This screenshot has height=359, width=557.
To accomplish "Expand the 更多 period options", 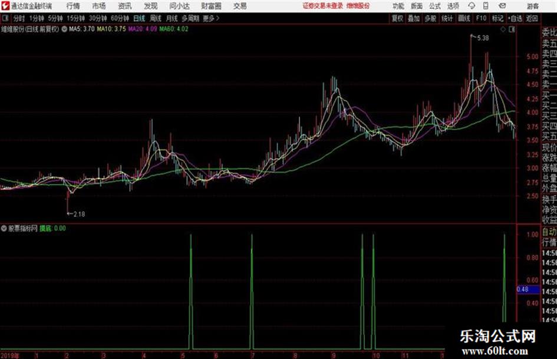I will [211, 18].
